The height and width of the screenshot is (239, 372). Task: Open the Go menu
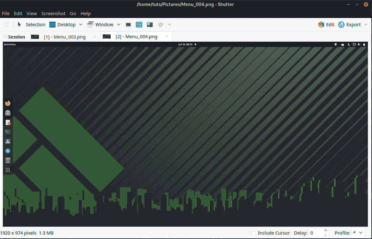point(73,14)
